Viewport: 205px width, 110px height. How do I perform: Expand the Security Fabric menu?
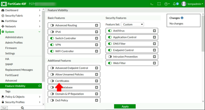(21, 15)
